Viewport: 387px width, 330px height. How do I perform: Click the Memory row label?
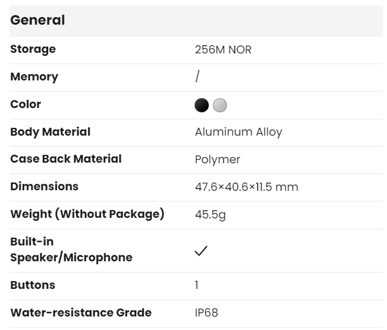coord(34,77)
